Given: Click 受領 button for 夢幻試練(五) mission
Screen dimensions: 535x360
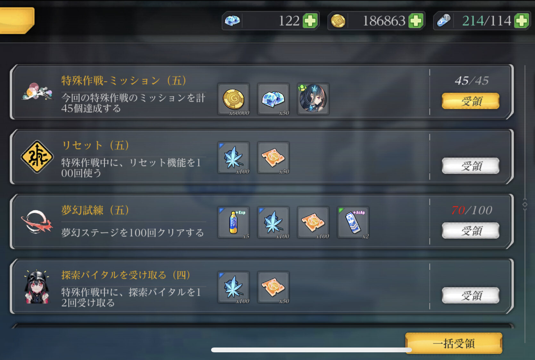Looking at the screenshot, I should point(471,230).
